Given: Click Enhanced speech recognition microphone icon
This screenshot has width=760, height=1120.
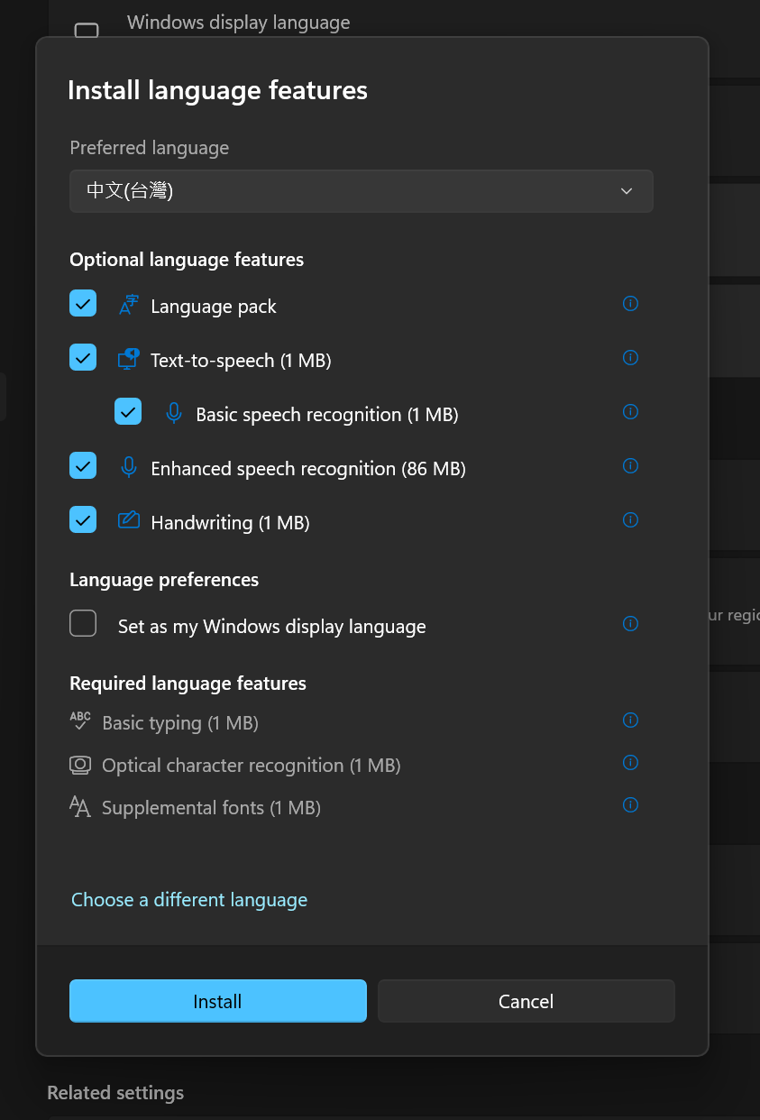Looking at the screenshot, I should [129, 467].
